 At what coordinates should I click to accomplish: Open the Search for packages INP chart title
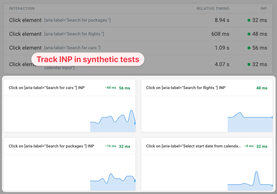pos(51,146)
